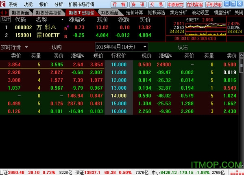Select the 波动设置 tab
The width and height of the screenshot is (244, 175).
[200, 13]
